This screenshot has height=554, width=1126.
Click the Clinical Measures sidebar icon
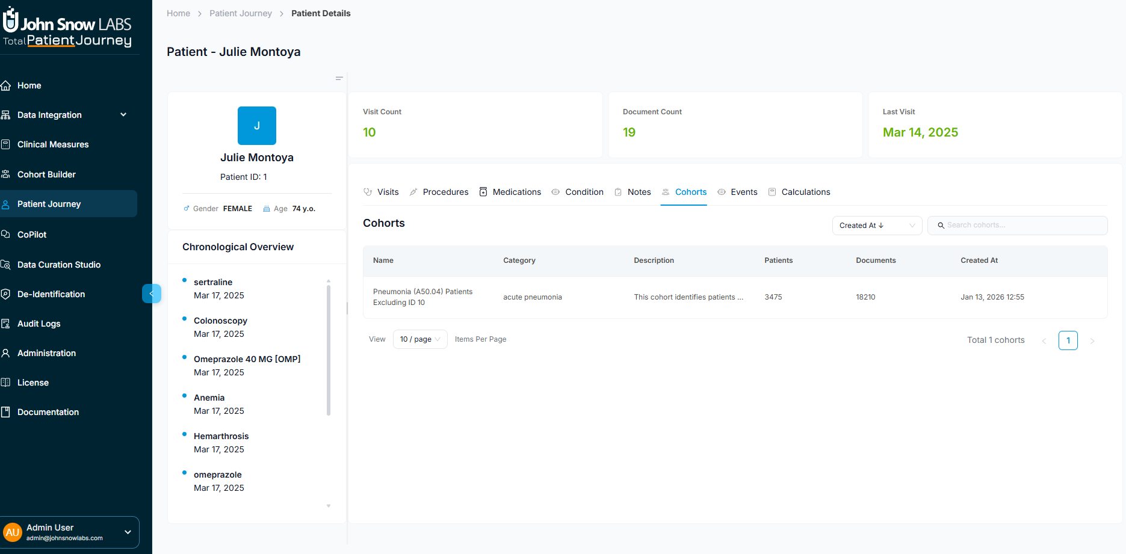[x=6, y=144]
